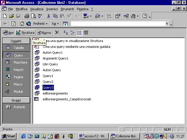
Task: Click the Apri button
Action: [8, 32]
